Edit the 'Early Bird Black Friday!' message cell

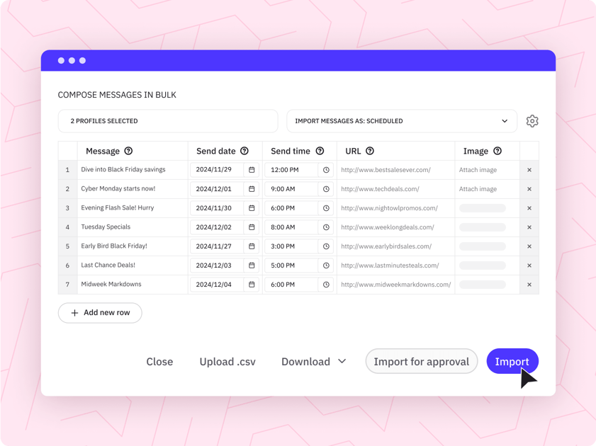(x=133, y=246)
